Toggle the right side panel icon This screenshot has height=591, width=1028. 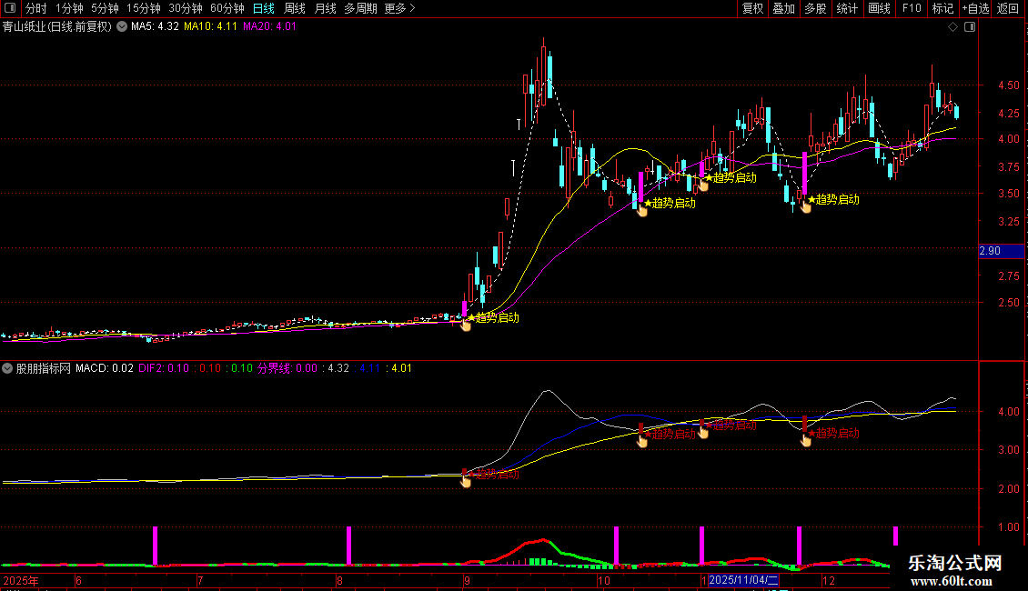pyautogui.click(x=970, y=27)
